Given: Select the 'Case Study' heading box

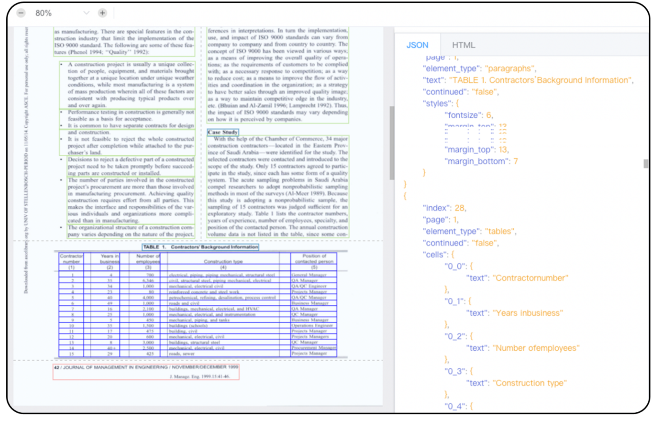Looking at the screenshot, I should click(x=223, y=132).
